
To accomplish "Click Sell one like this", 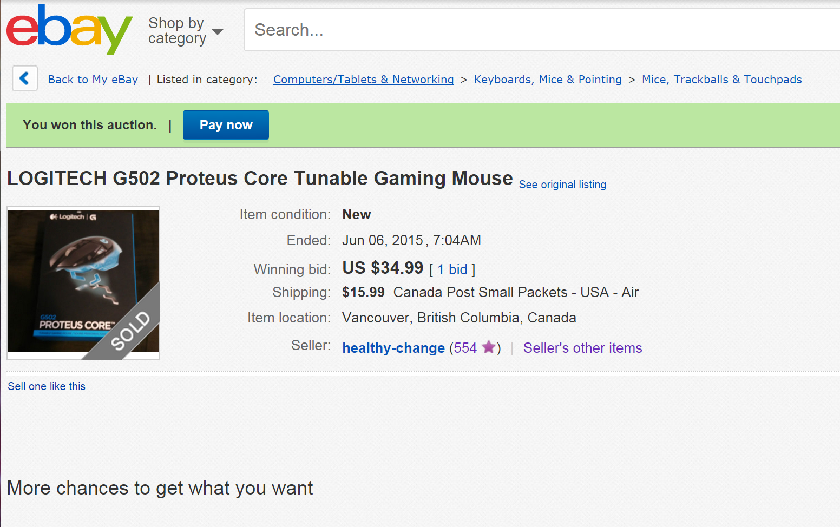I will [x=47, y=386].
